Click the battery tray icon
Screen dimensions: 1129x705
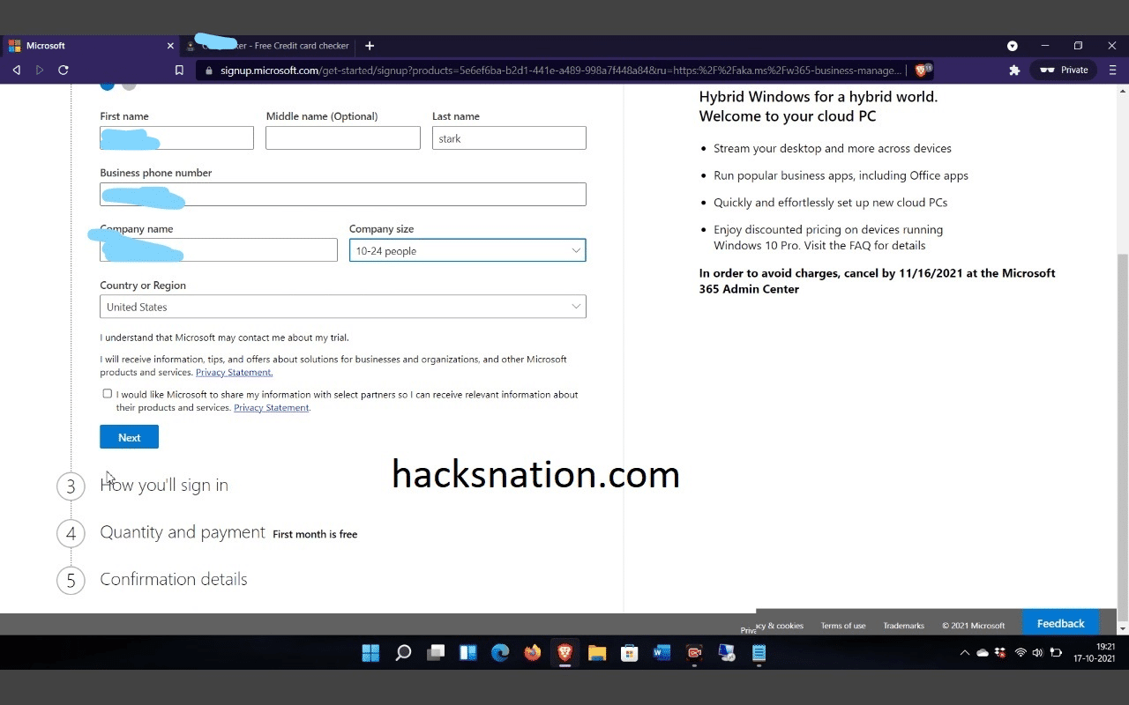coord(1056,653)
